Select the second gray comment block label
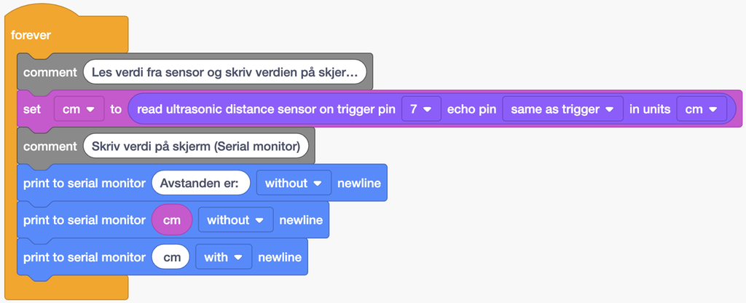This screenshot has width=746, height=303. click(x=50, y=146)
